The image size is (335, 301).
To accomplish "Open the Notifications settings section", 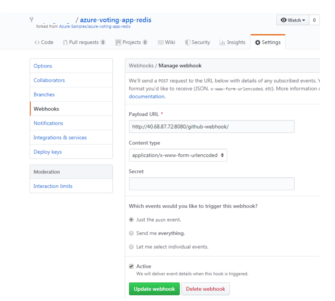I will pyautogui.click(x=48, y=123).
